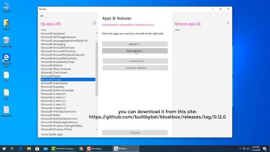This screenshot has height=152, width=270.
Task: Open Task View on the taskbar
Action: point(12,149)
